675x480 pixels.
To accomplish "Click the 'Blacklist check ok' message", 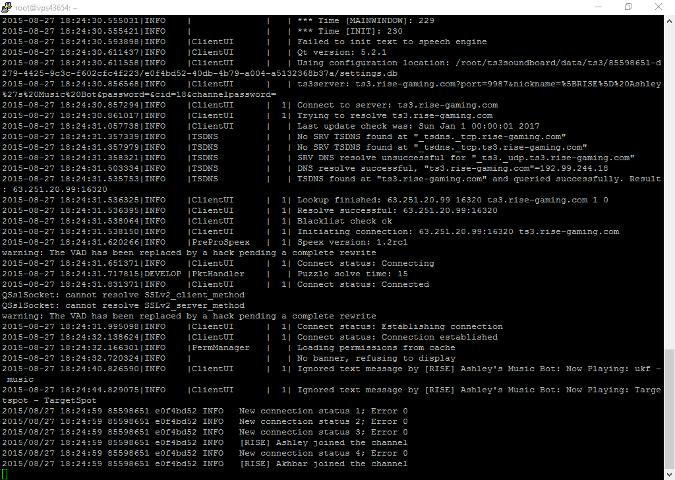I will pos(344,221).
